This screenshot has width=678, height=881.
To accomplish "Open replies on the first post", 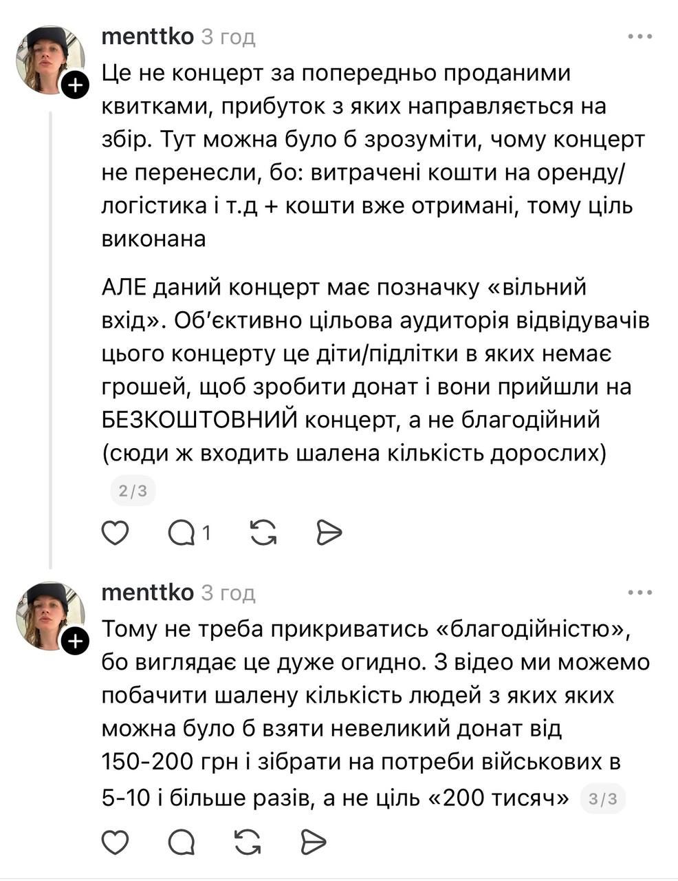I will 183,532.
